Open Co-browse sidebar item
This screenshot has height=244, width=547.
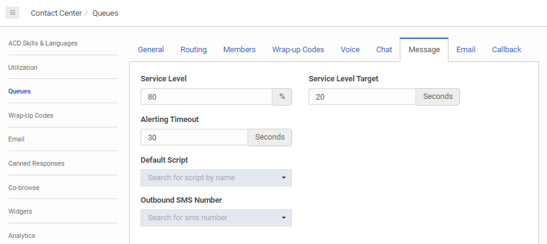tap(24, 188)
